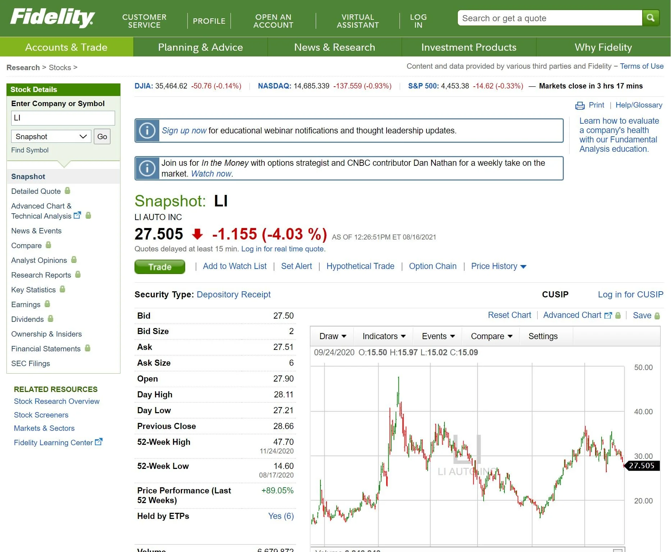The width and height of the screenshot is (671, 552).
Task: Click the info icon on Sign up banner
Action: (147, 131)
